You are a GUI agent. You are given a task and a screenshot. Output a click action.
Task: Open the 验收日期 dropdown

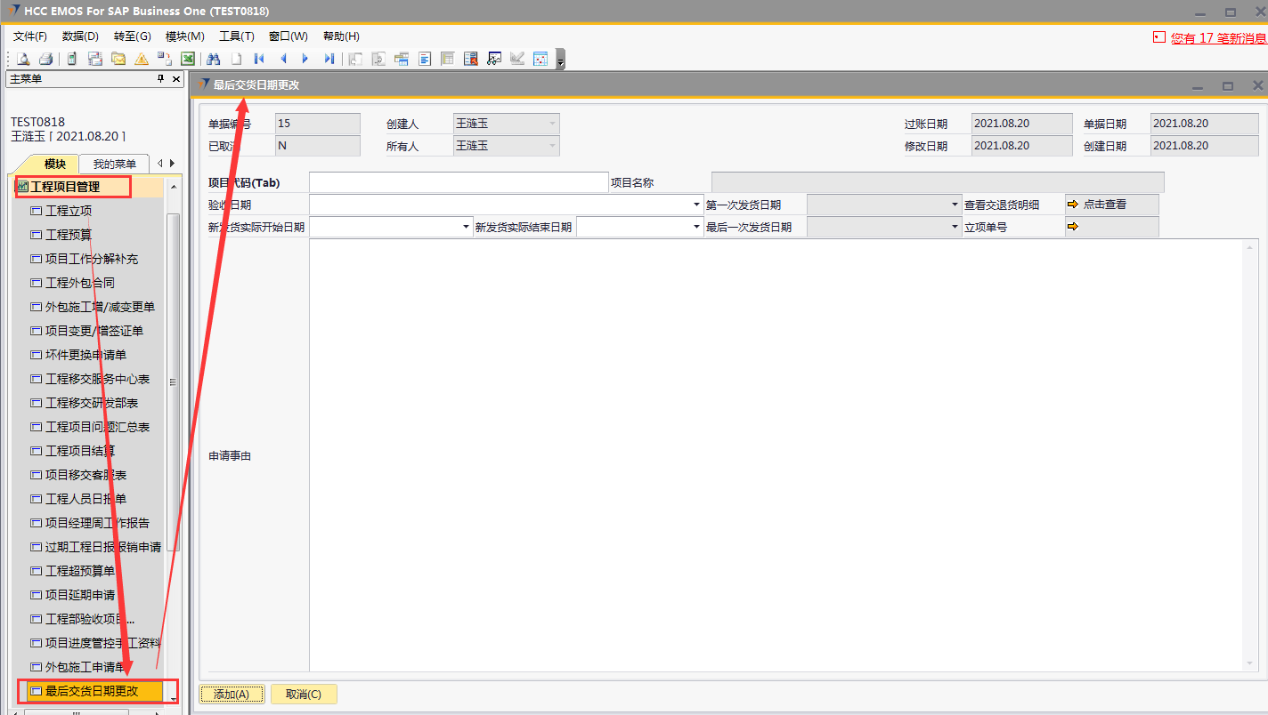[x=696, y=205]
